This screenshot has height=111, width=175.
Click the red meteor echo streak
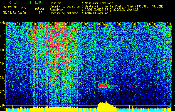107,86
